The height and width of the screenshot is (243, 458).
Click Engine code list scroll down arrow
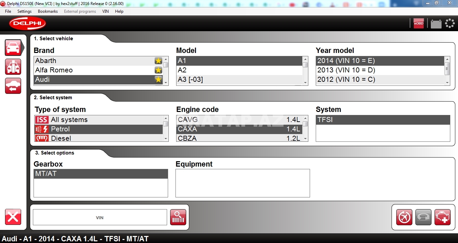305,139
